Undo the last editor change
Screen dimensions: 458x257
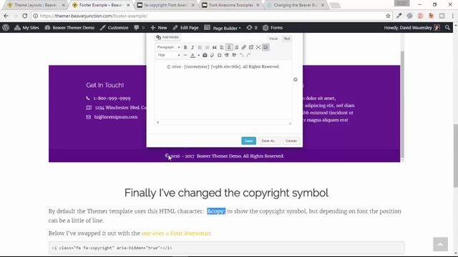pos(241,55)
